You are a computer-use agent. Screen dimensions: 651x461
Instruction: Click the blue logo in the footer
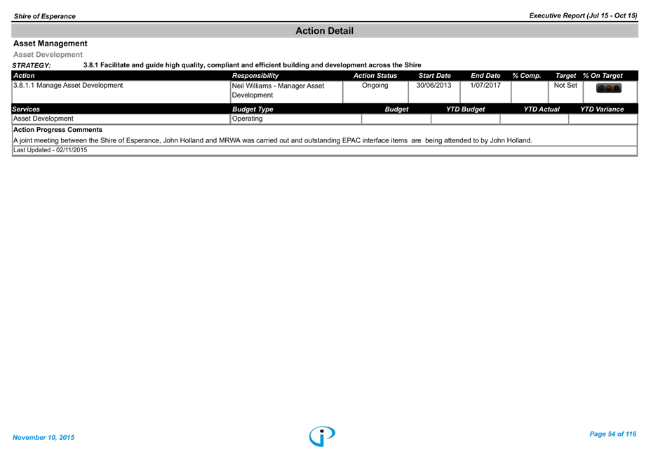322,436
